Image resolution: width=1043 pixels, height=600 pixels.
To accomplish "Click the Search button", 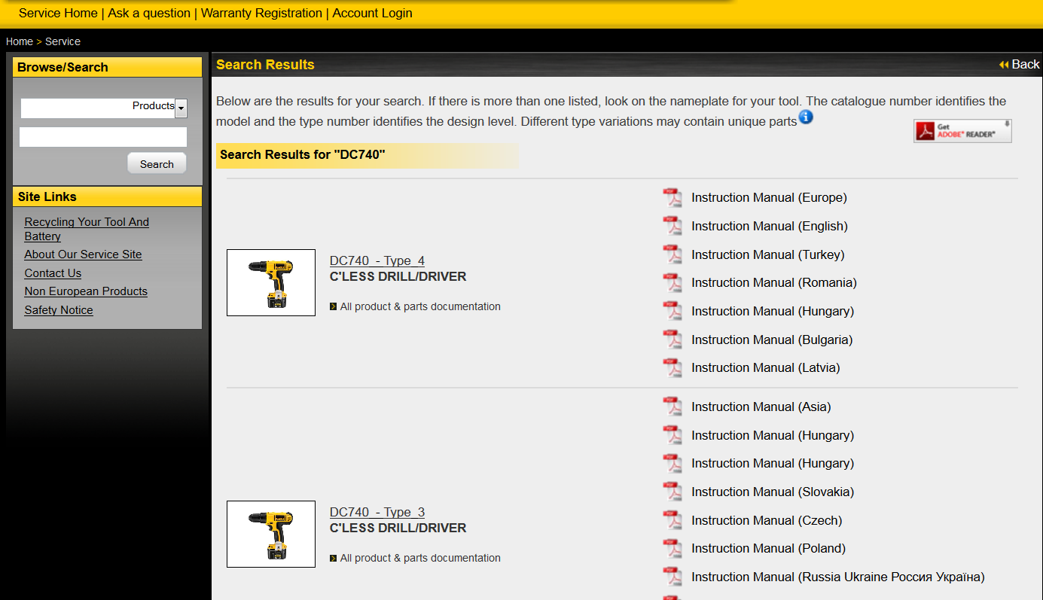I will click(157, 163).
